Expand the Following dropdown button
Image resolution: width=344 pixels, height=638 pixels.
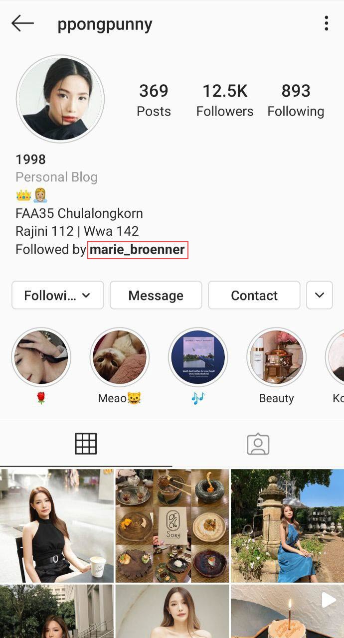click(57, 295)
